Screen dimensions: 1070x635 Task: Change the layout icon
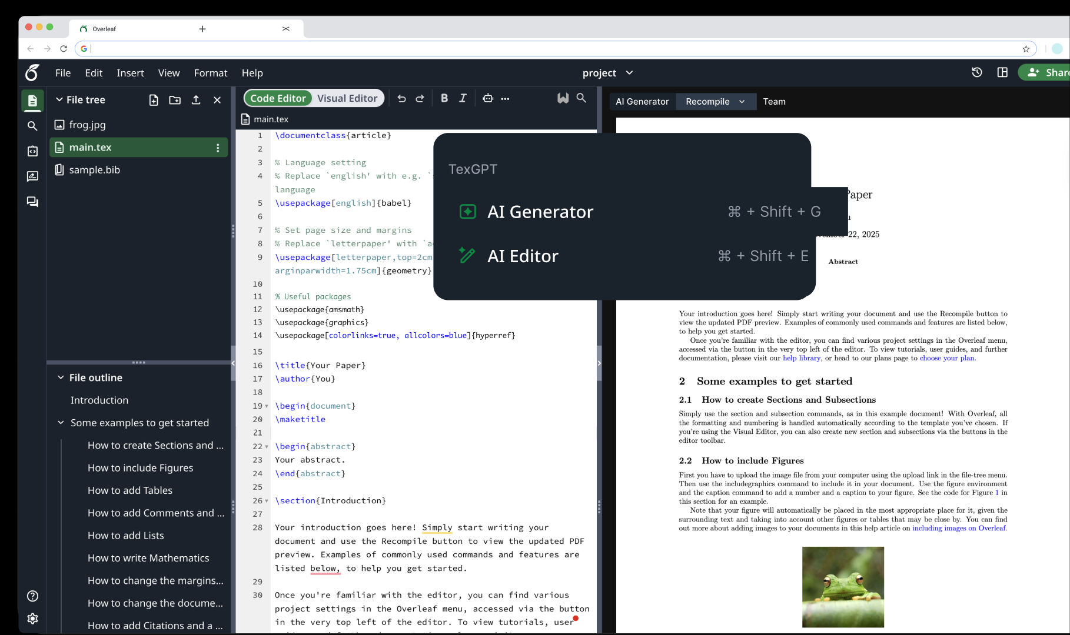click(1002, 72)
